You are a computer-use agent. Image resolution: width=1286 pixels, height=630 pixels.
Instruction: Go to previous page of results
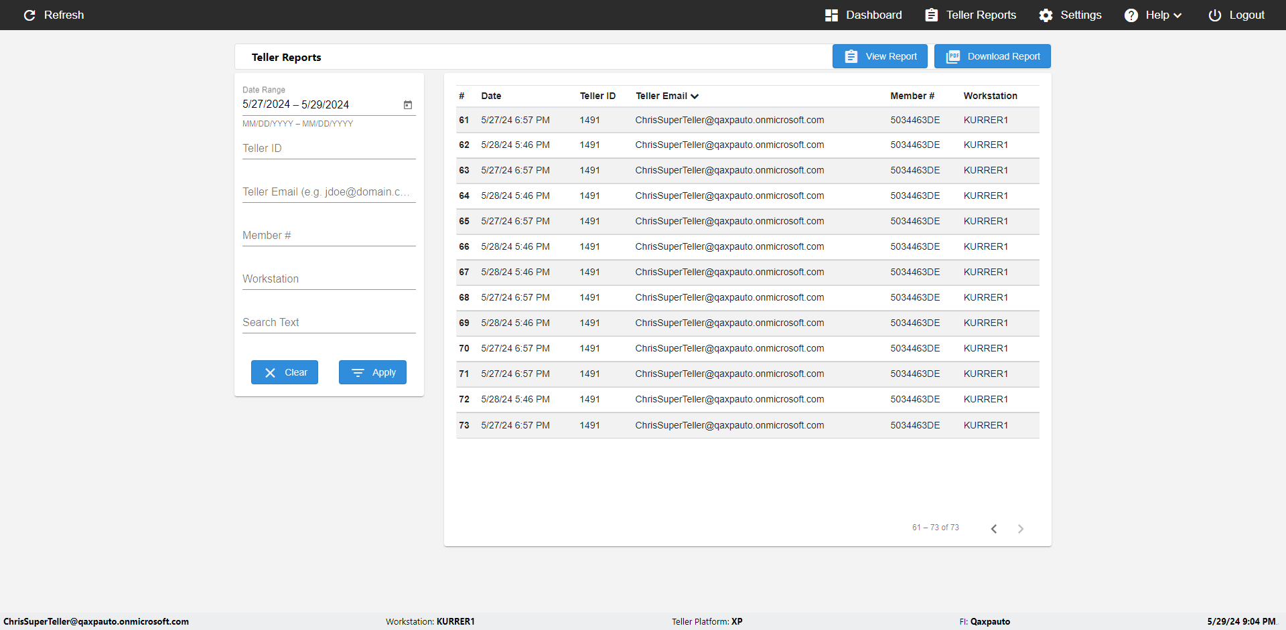(x=994, y=529)
